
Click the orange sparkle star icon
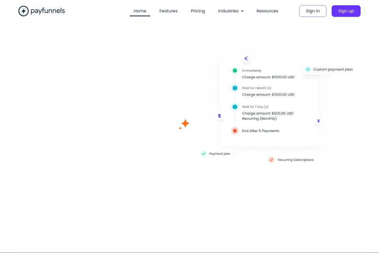pos(184,124)
